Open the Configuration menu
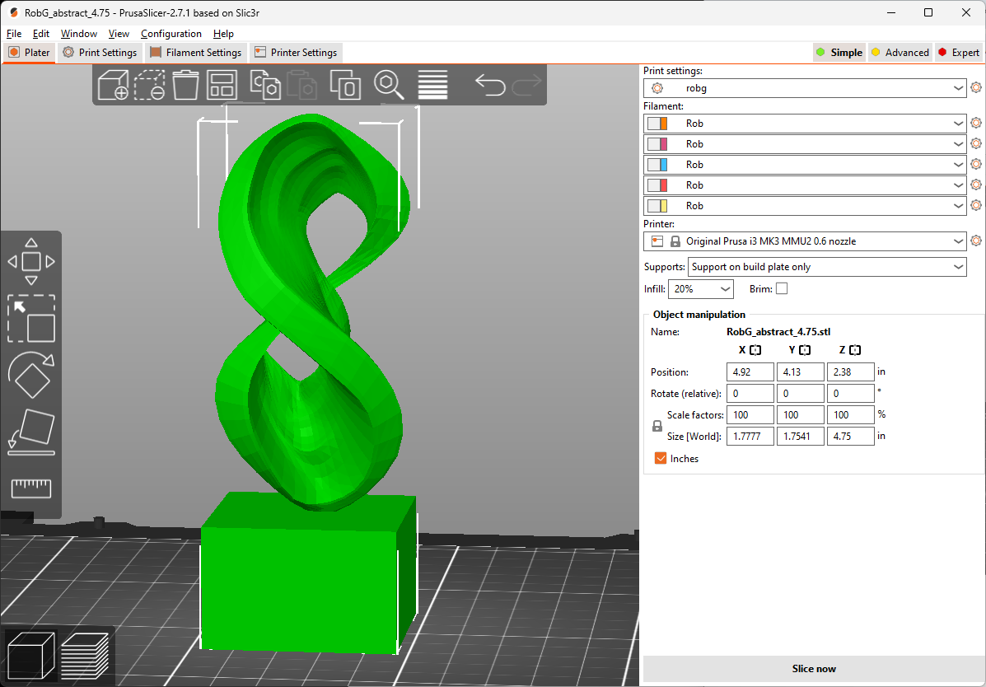This screenshot has width=986, height=687. point(171,34)
